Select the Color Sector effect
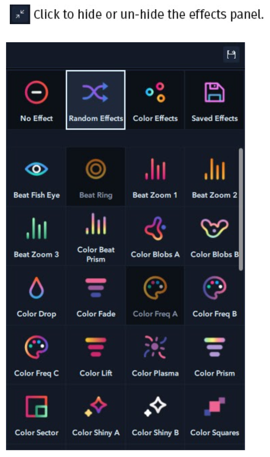 click(x=37, y=414)
